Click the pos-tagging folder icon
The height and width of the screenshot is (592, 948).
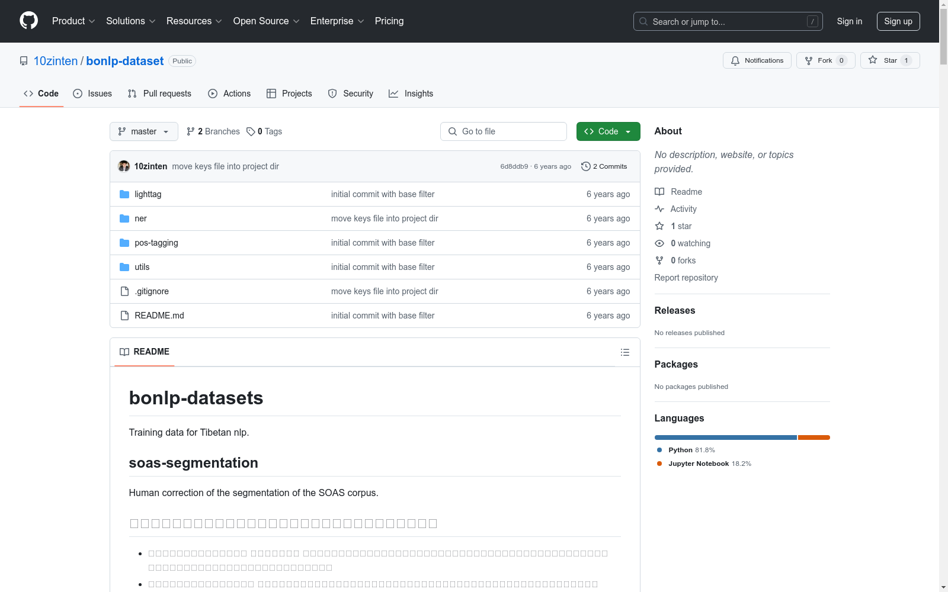(x=124, y=243)
